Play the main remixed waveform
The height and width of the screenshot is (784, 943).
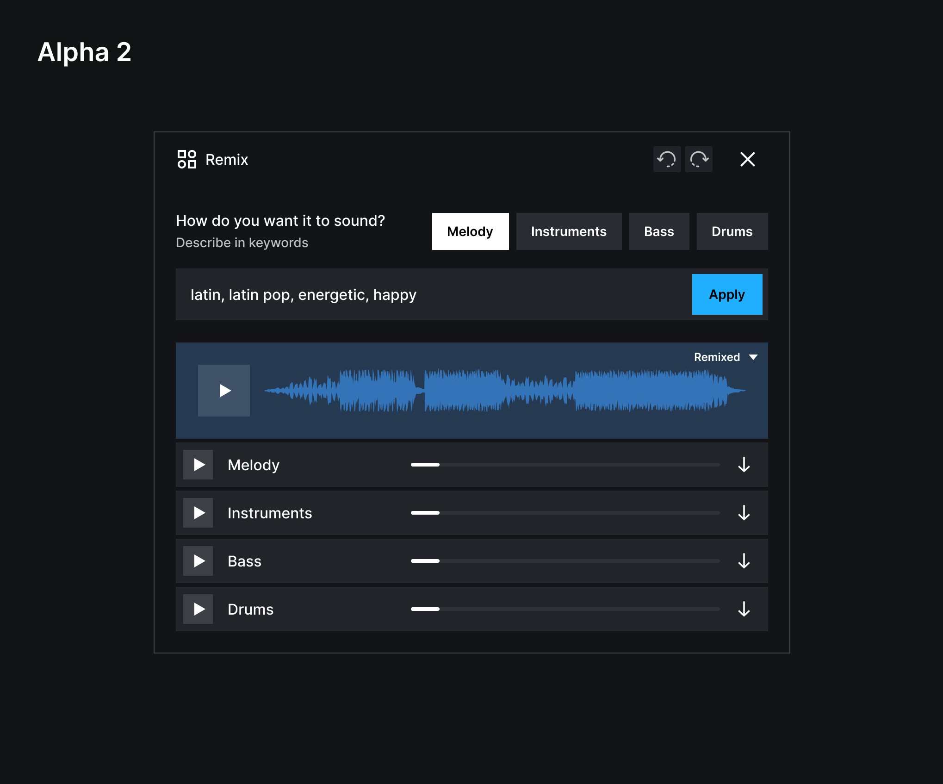(x=224, y=391)
